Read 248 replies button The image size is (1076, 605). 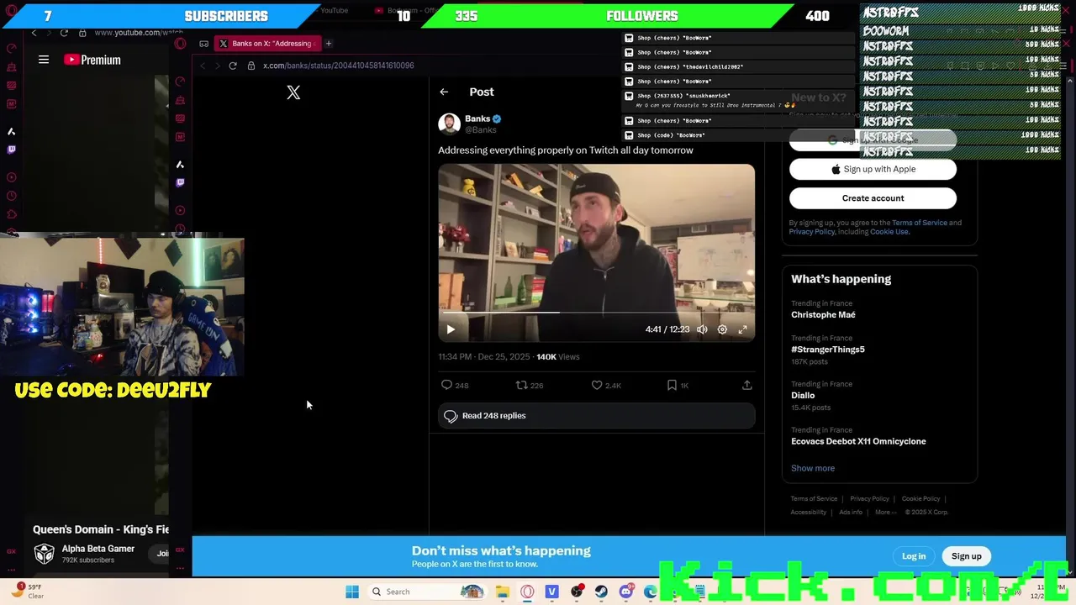pyautogui.click(x=596, y=416)
